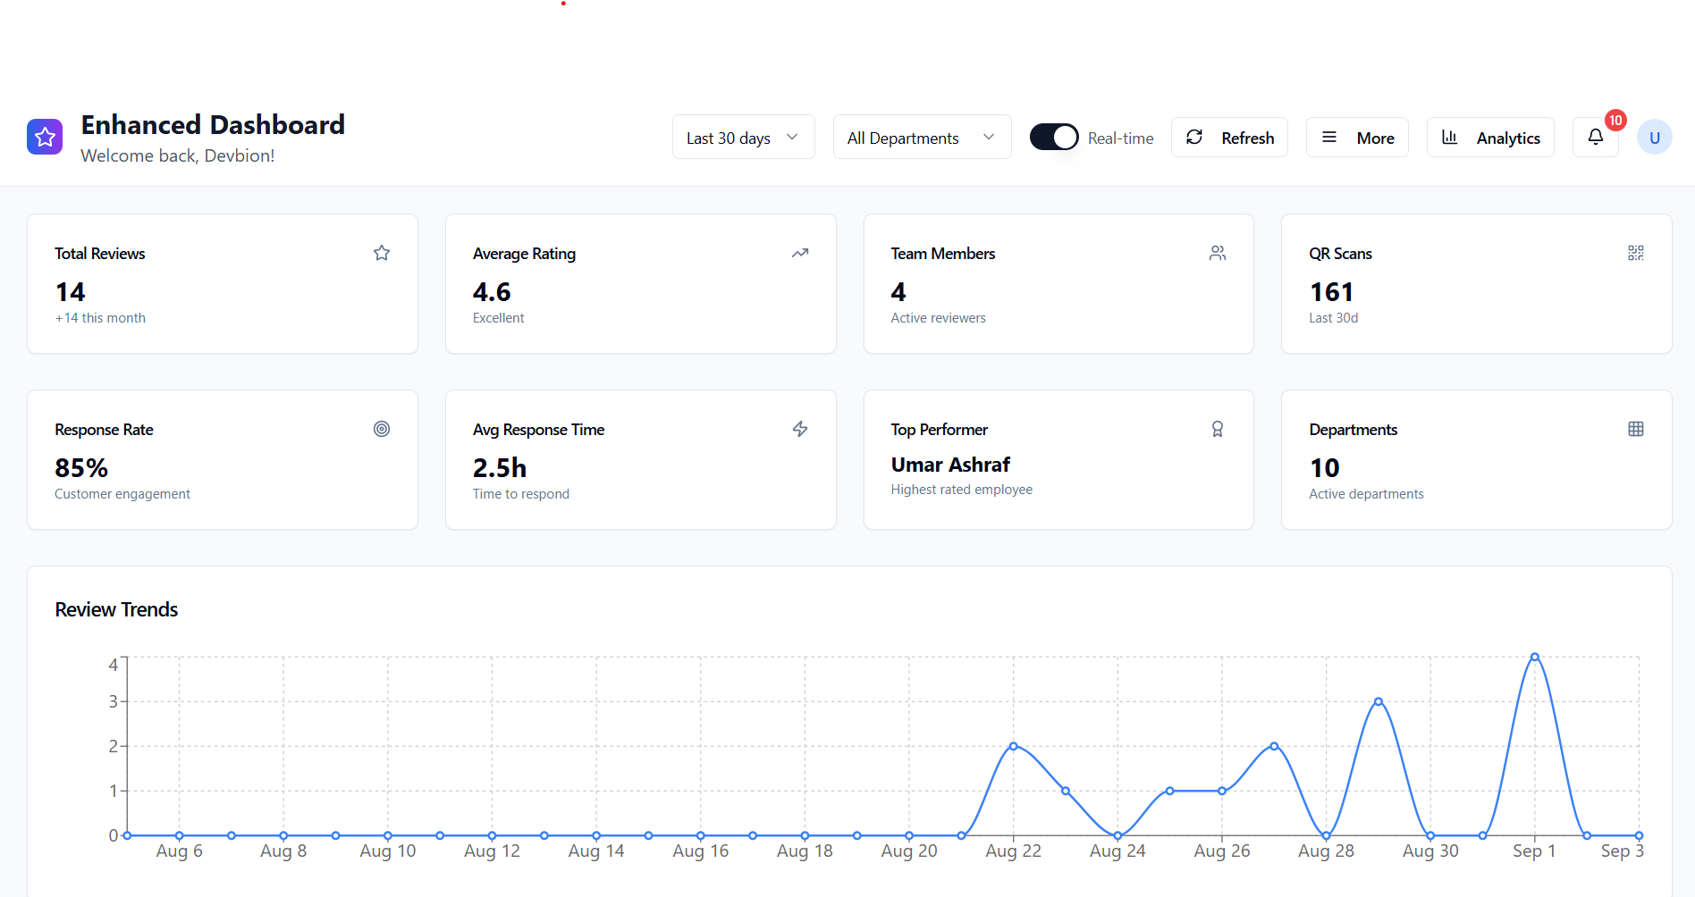Open the All Departments dropdown
1695x897 pixels.
pyautogui.click(x=922, y=138)
